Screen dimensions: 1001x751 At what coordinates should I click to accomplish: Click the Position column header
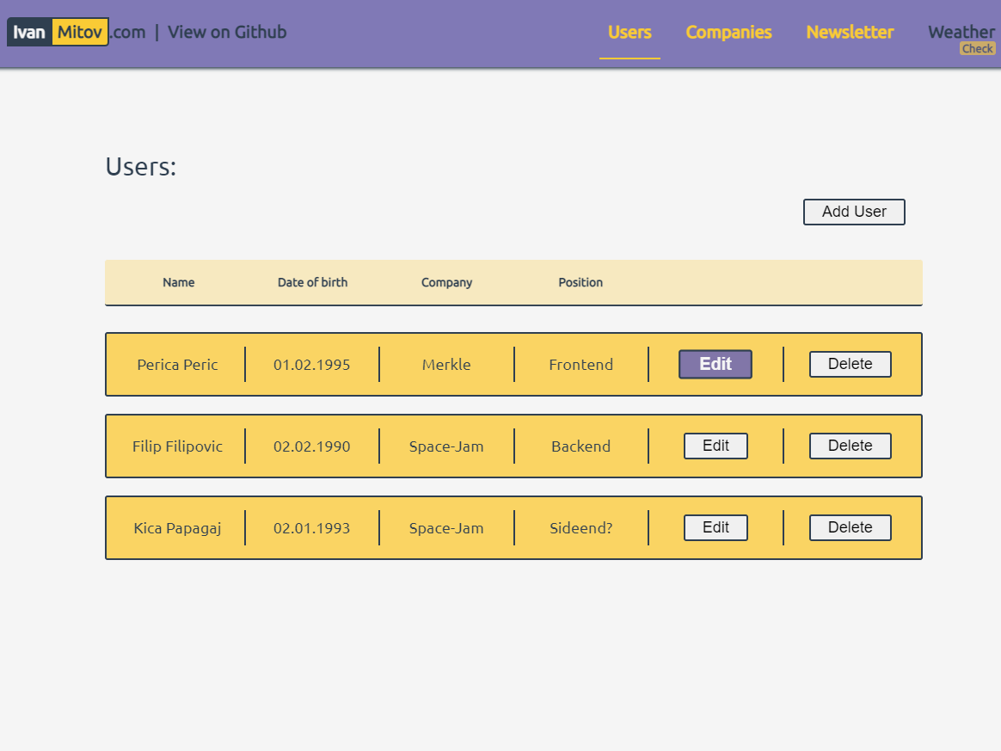coord(580,282)
